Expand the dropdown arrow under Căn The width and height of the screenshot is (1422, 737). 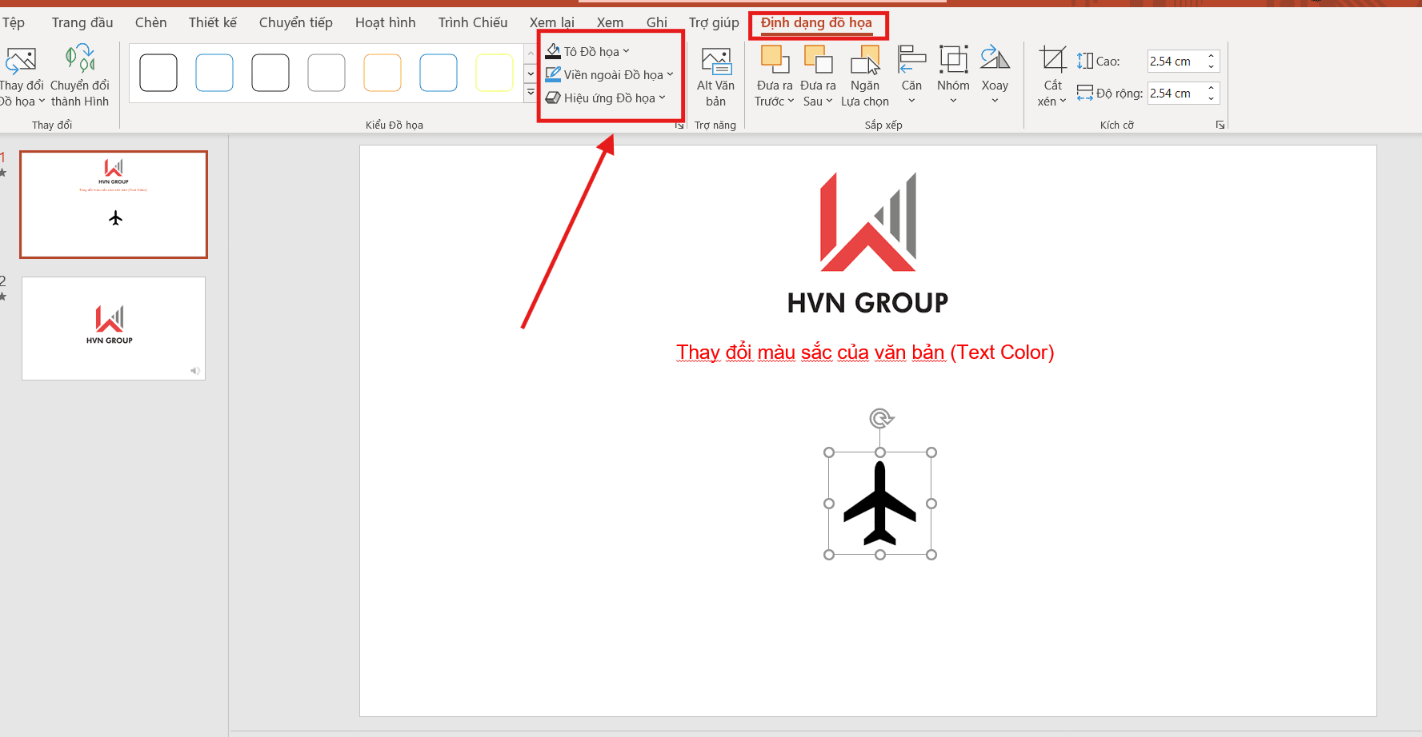(x=911, y=101)
